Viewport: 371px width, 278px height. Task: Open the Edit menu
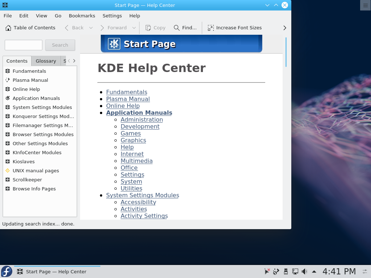tap(24, 16)
